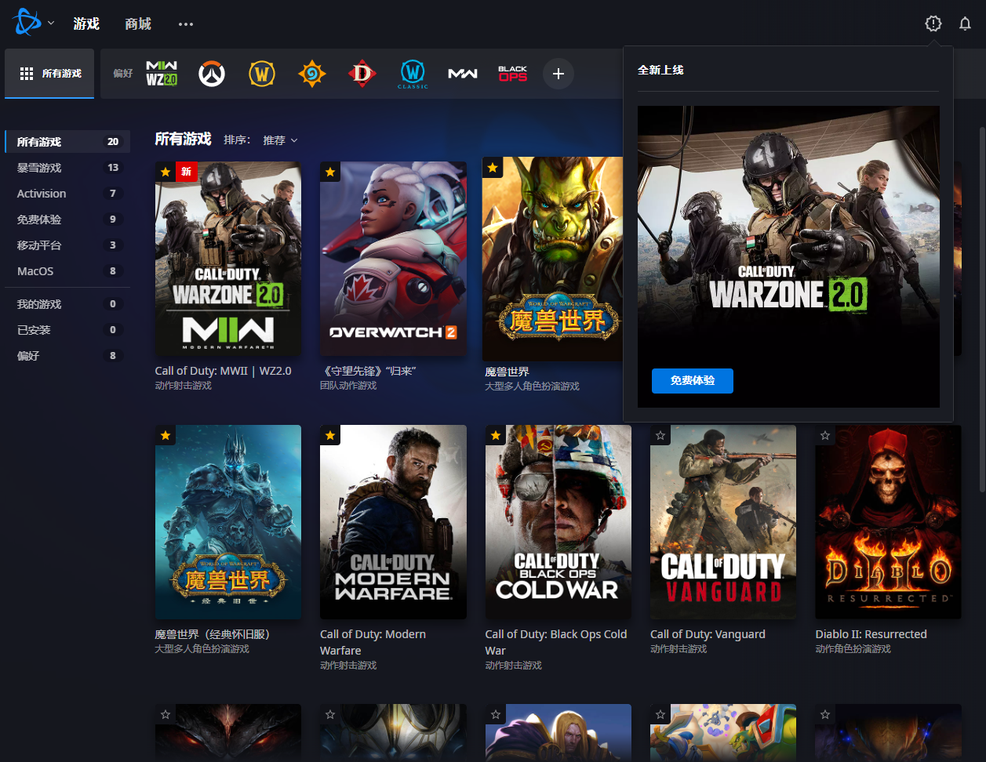This screenshot has width=986, height=762.
Task: Open the Call of Duty Vanguard cover
Action: point(723,522)
